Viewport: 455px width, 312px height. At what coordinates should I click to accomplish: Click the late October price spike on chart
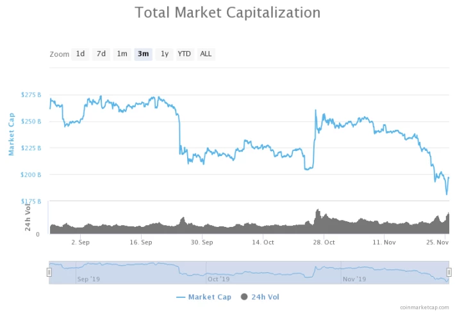tap(316, 110)
